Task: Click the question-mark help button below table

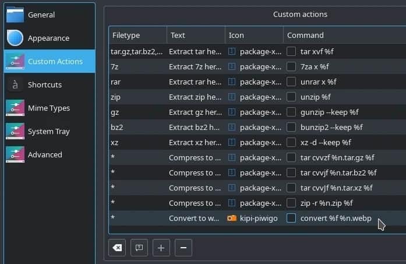Action: [139, 248]
